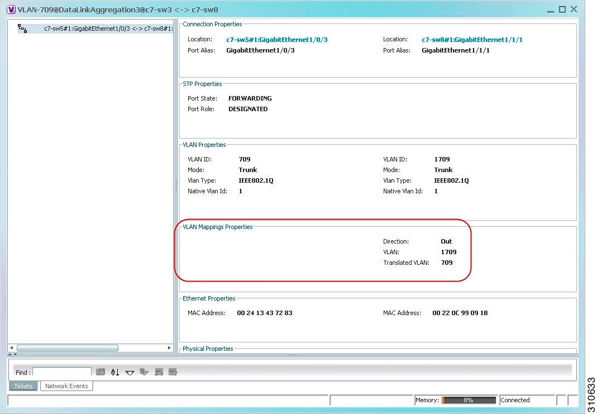
Task: Click MAC address 00 22 0C 99 09 1B
Action: (x=460, y=313)
